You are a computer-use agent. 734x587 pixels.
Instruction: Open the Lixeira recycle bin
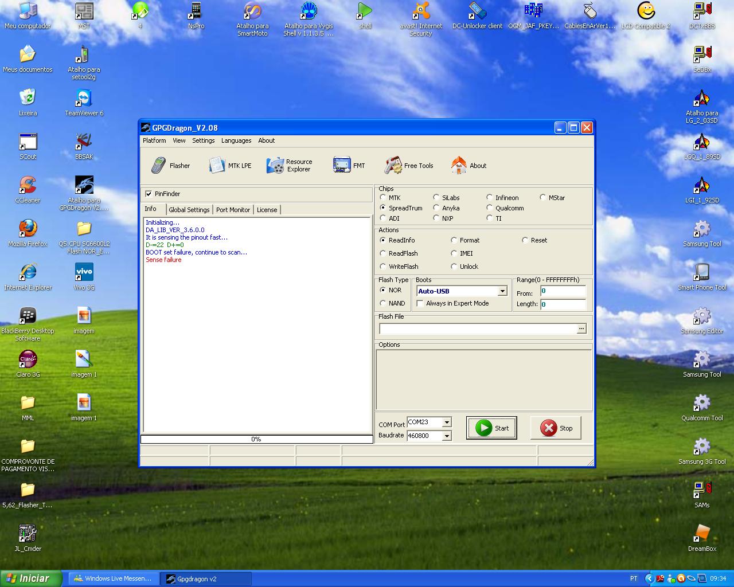pos(28,102)
